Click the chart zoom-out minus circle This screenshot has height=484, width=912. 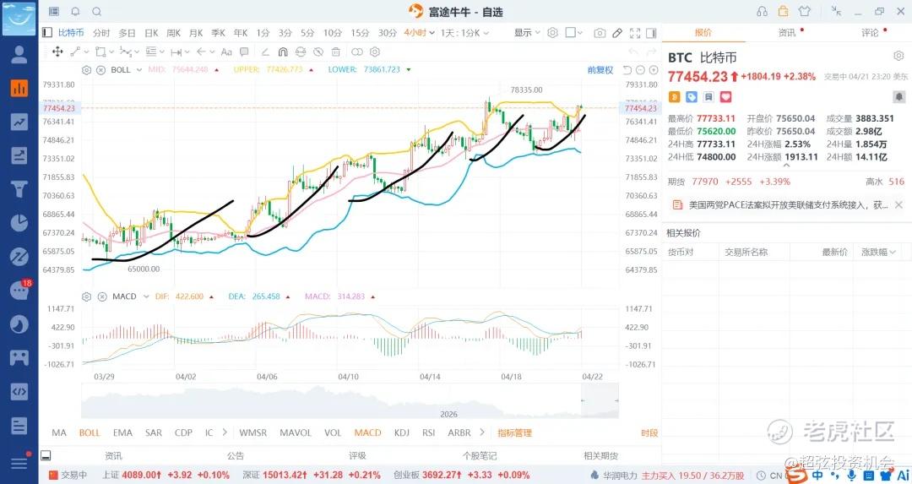[640, 70]
